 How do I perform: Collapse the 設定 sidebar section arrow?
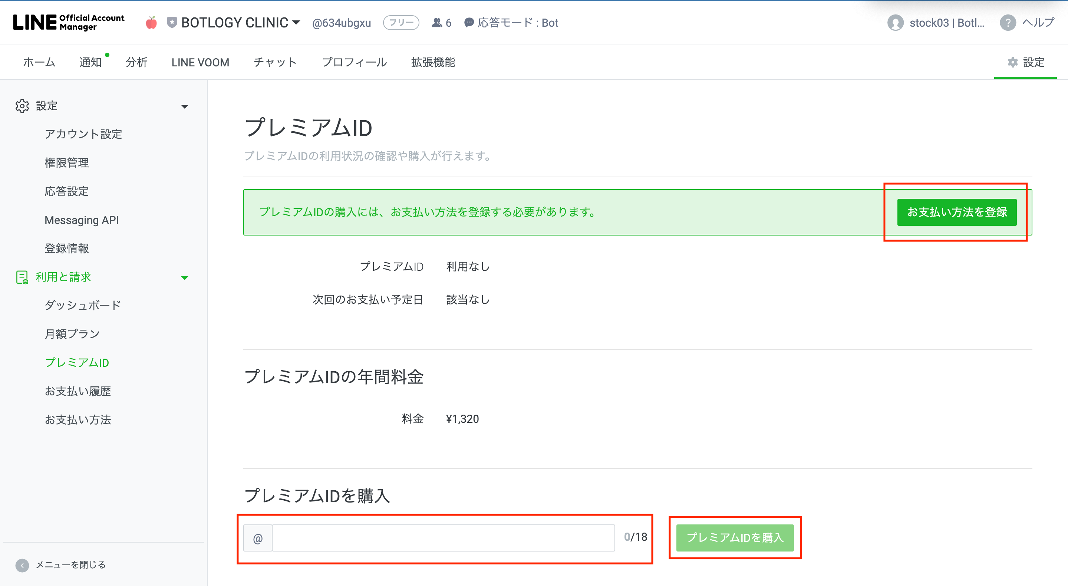pyautogui.click(x=185, y=106)
